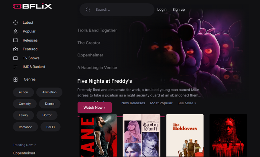The height and width of the screenshot is (157, 260).
Task: Select Oppenheimer in the featured slide list
Action: coord(90,55)
